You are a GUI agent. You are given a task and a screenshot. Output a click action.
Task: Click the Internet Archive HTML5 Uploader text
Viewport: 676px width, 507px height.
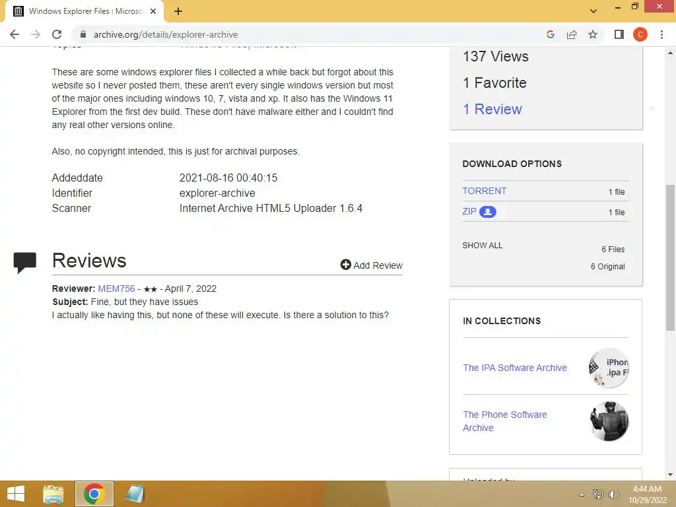click(x=271, y=208)
